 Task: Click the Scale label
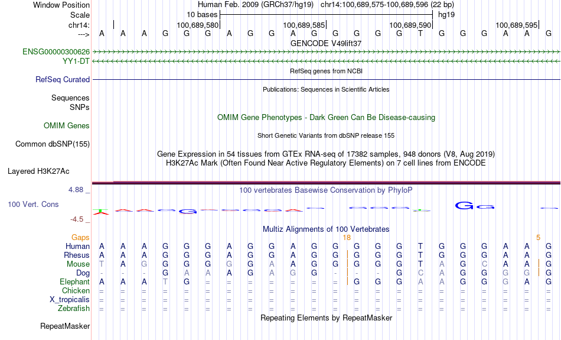click(x=80, y=15)
